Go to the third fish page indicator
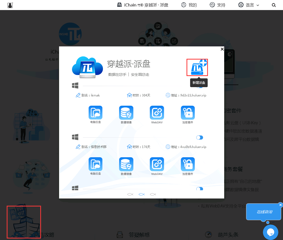This screenshot has height=240, width=283. click(153, 194)
